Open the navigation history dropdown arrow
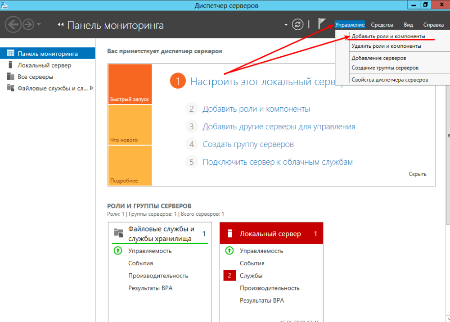 point(39,24)
